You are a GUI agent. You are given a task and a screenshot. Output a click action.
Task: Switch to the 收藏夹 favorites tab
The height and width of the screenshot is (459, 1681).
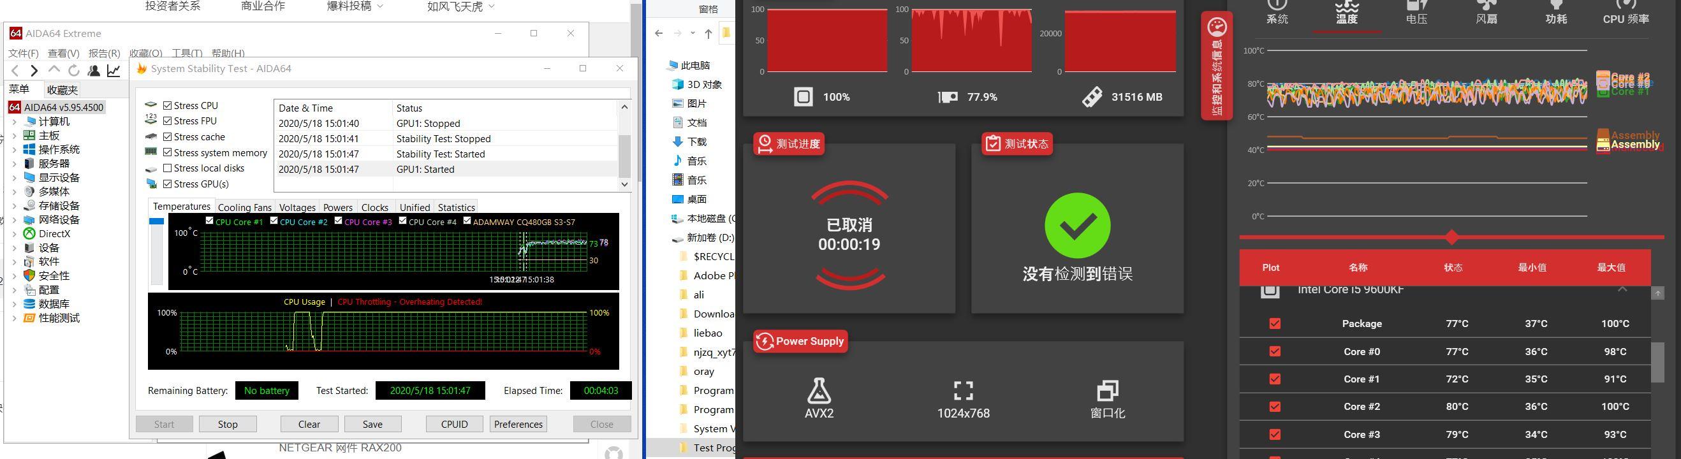(62, 90)
